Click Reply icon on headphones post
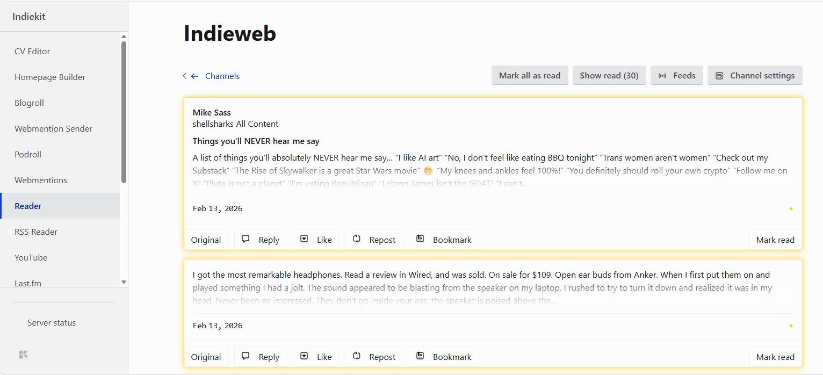823x375 pixels. pos(246,357)
